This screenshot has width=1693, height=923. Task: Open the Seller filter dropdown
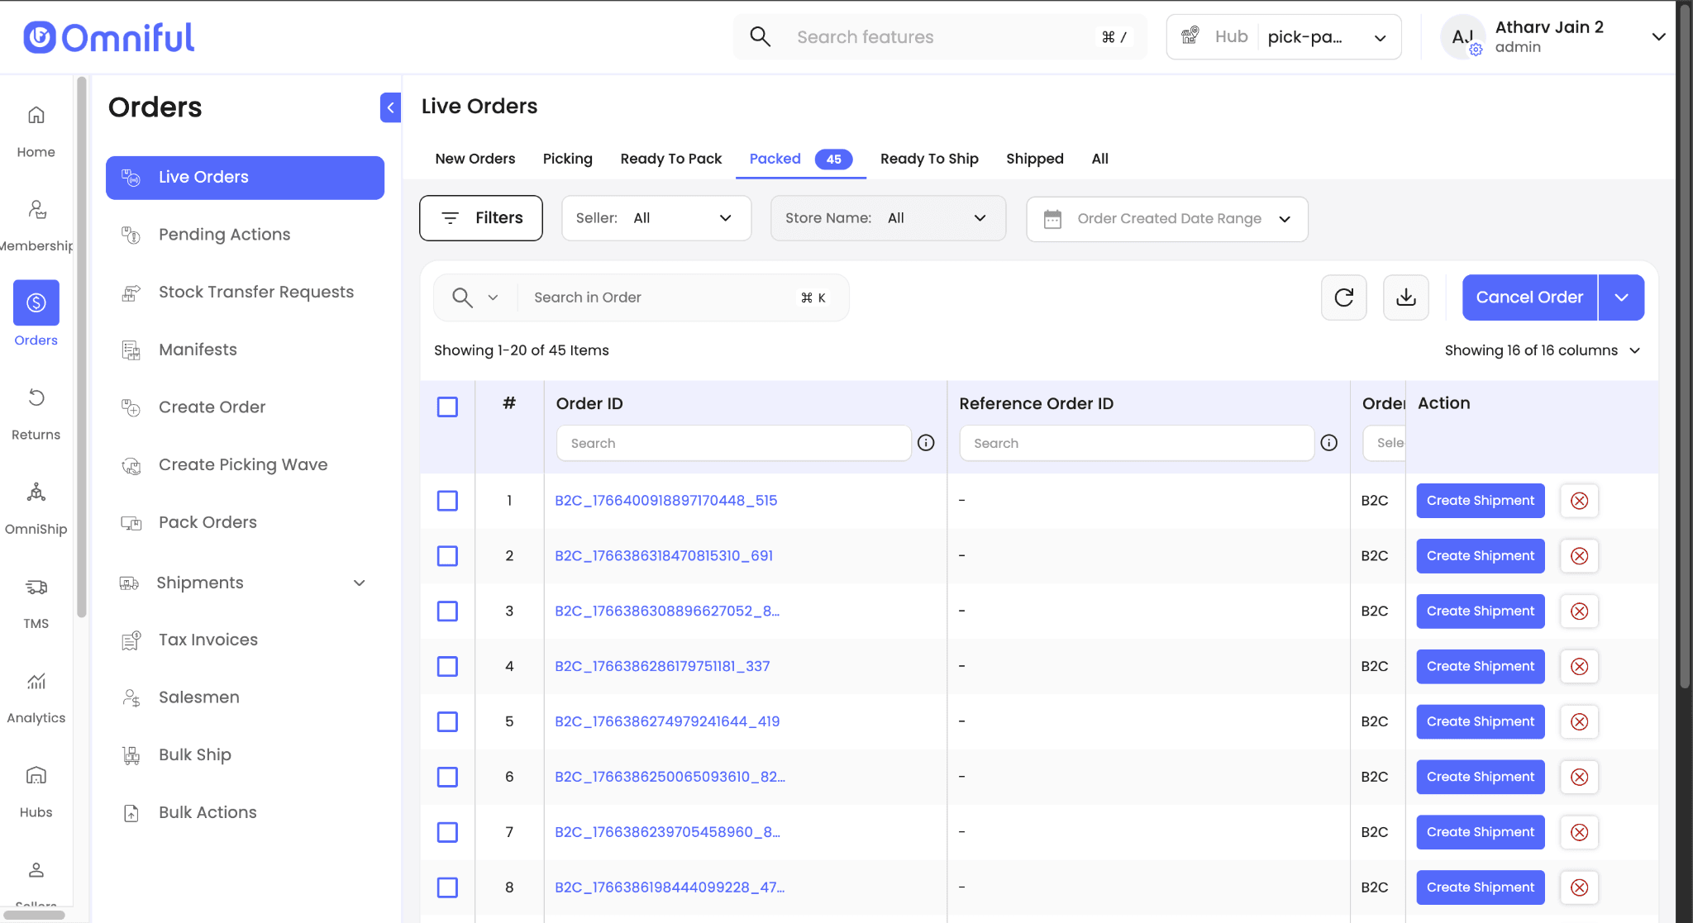pos(656,218)
